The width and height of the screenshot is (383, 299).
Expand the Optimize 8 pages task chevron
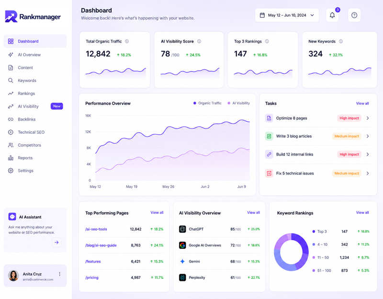[368, 118]
